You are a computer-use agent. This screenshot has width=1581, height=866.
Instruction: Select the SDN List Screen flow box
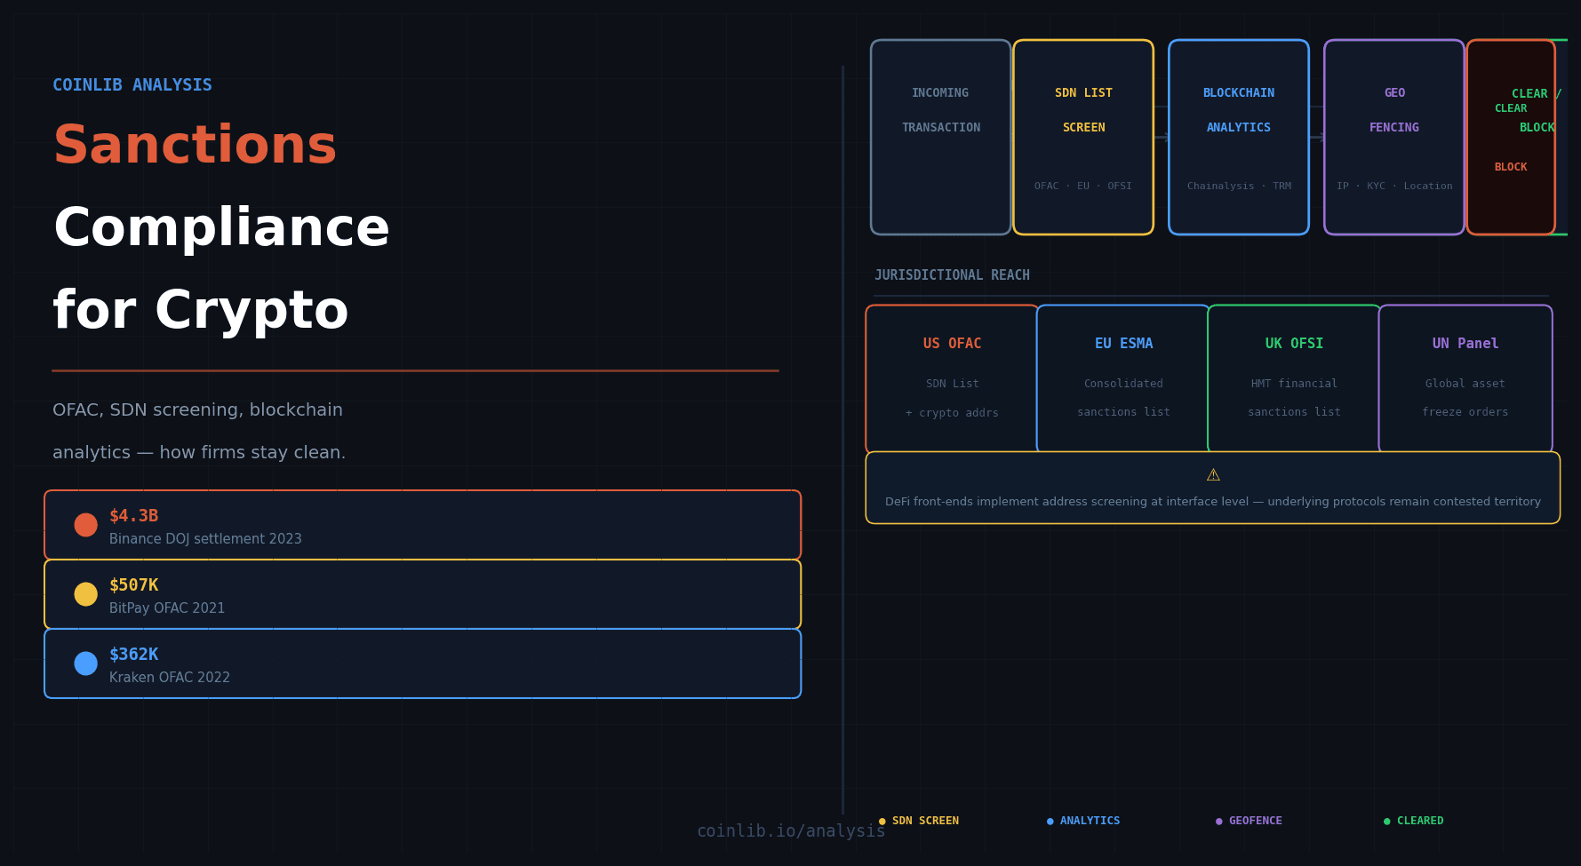tap(1083, 137)
